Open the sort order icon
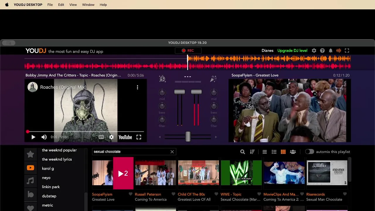The image size is (375, 211). click(x=252, y=152)
